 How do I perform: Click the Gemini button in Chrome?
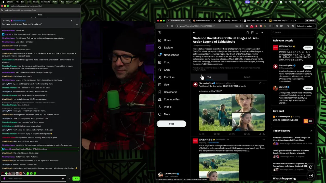(x=310, y=21)
